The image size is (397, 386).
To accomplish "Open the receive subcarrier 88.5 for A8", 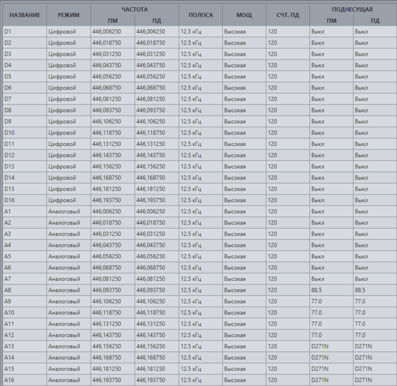I will (331, 290).
